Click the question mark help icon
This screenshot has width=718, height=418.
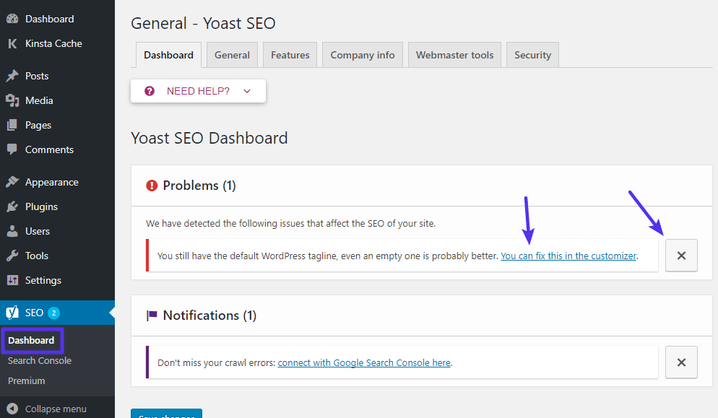(150, 91)
